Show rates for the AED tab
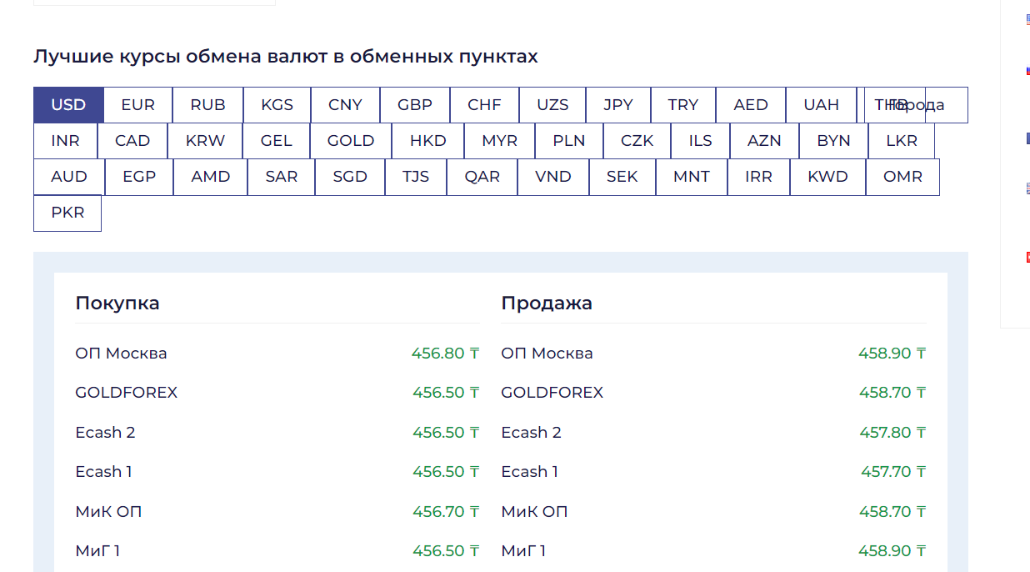This screenshot has height=572, width=1030. click(750, 105)
